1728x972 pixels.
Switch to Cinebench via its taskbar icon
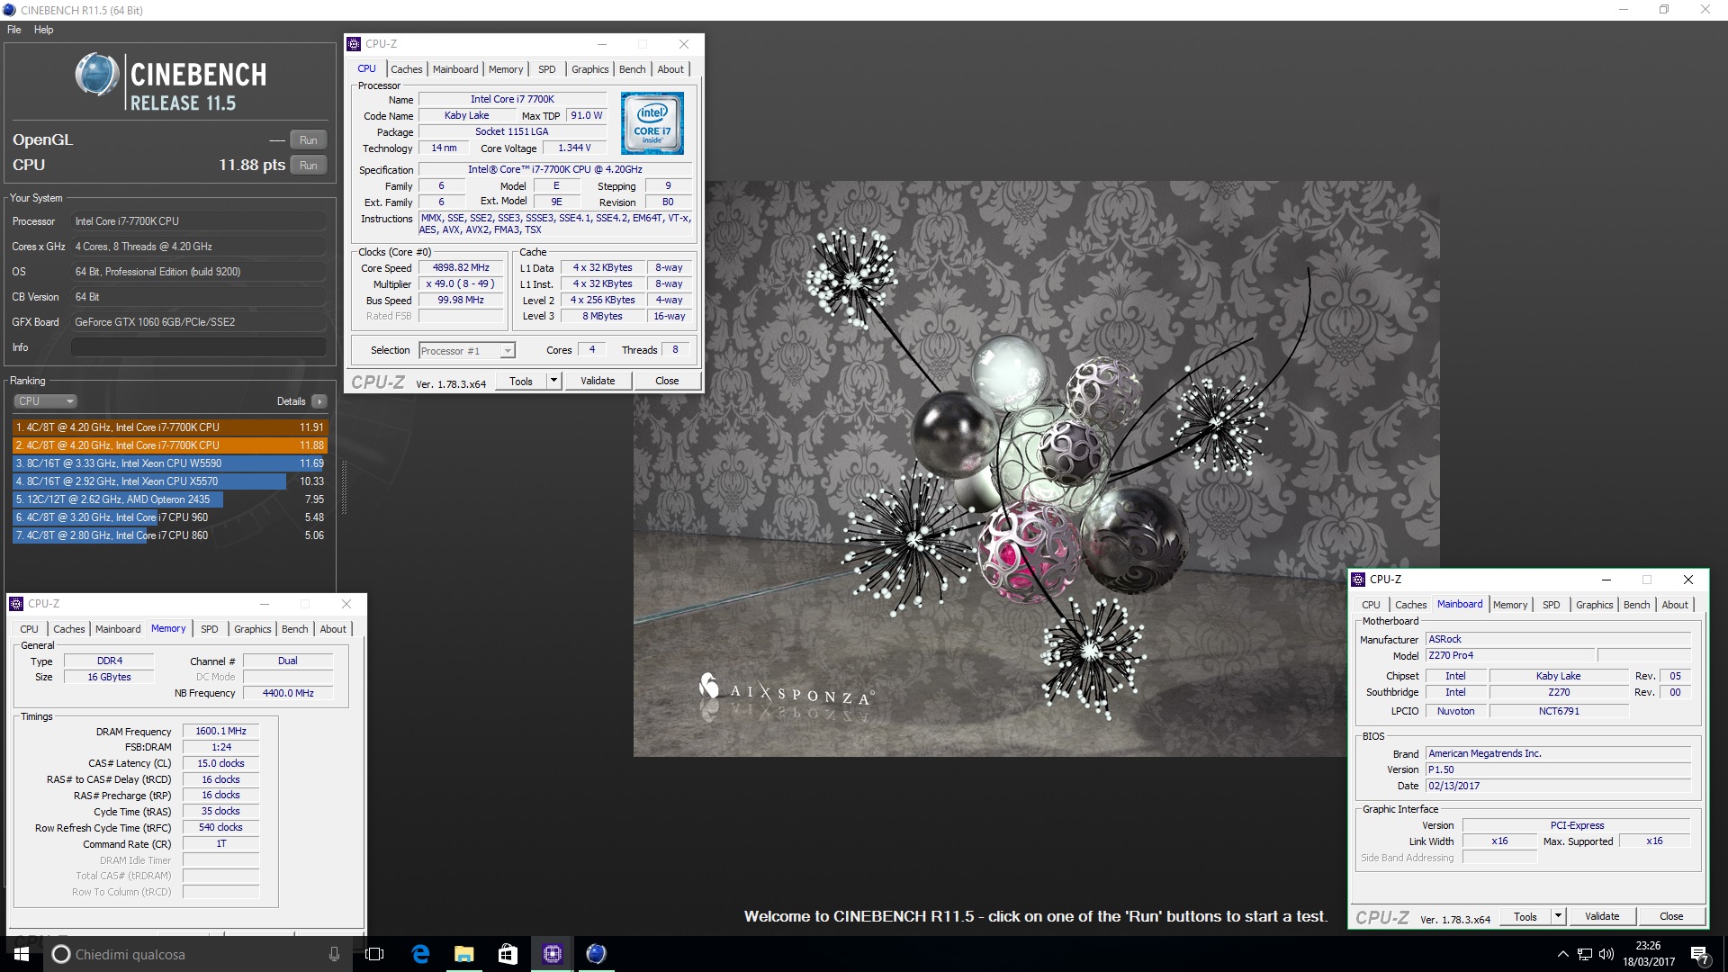click(596, 954)
